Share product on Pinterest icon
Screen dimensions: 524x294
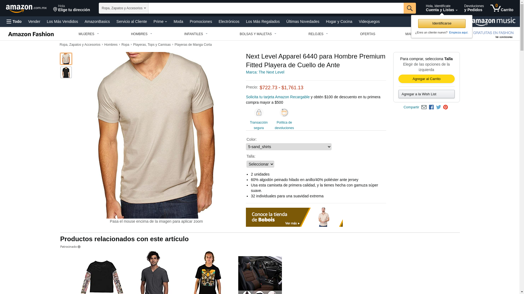point(445,107)
